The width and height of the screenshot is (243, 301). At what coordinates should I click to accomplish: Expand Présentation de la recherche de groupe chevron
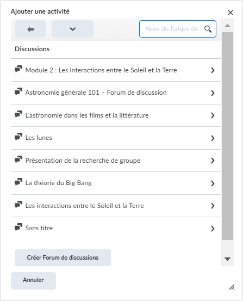pyautogui.click(x=213, y=161)
